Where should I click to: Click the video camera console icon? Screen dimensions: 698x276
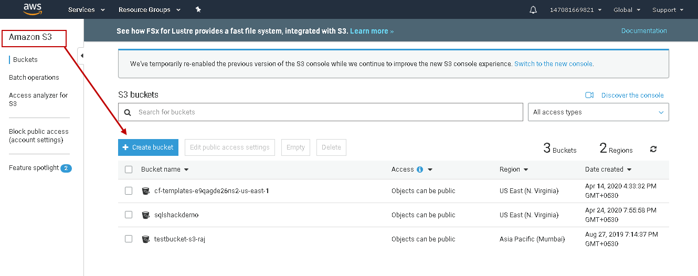point(589,95)
